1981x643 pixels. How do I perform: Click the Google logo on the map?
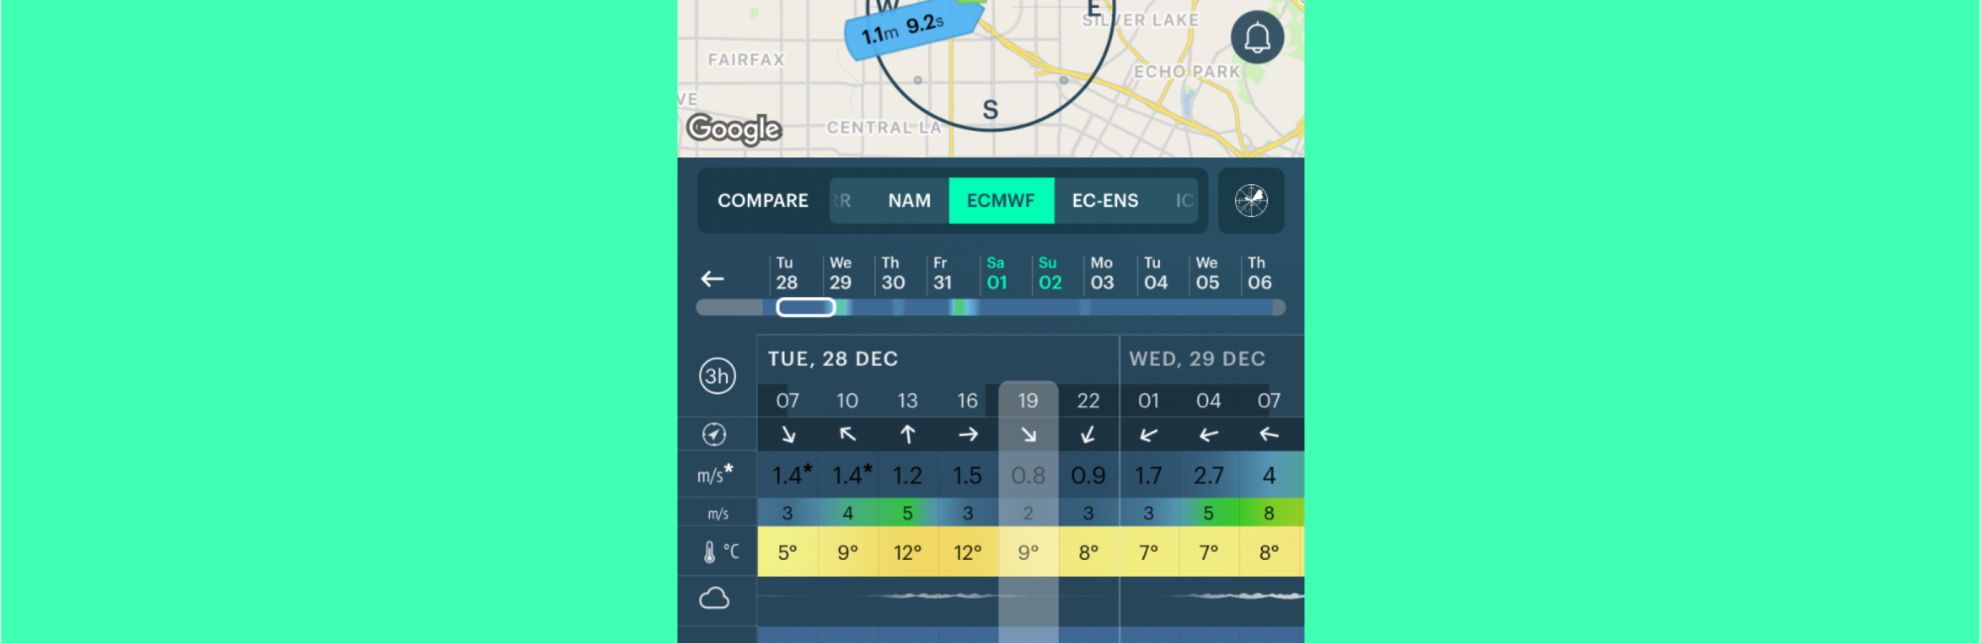click(734, 130)
